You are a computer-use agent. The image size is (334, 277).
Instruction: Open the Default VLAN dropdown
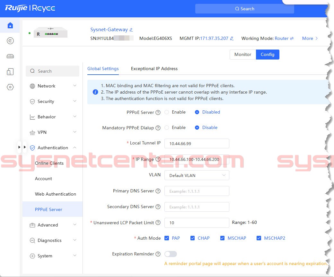click(197, 175)
